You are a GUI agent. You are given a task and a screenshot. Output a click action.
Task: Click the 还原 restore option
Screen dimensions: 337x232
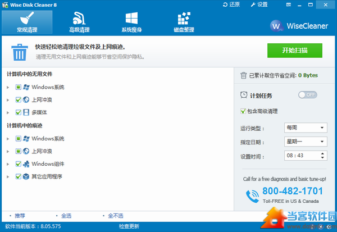(x=231, y=4)
